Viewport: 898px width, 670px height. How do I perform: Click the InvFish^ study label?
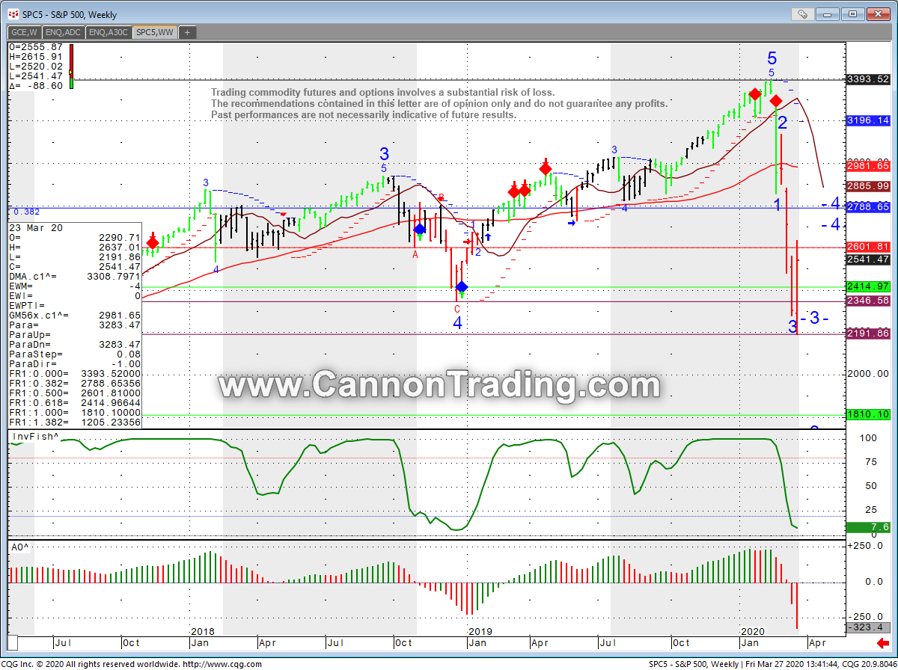(33, 437)
